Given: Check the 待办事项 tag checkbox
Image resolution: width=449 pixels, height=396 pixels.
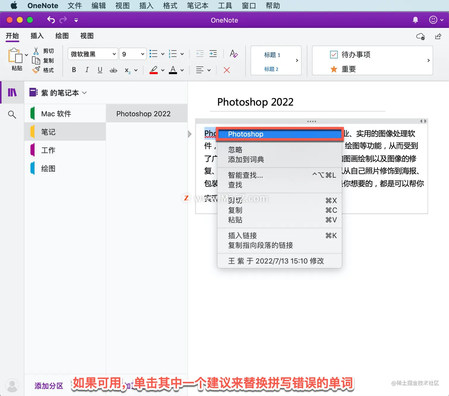Looking at the screenshot, I should click(x=334, y=55).
